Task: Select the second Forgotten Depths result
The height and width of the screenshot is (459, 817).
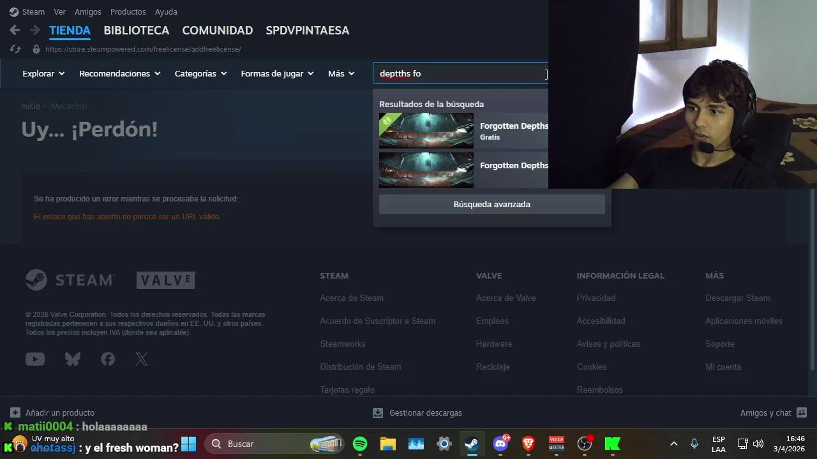Action: [463, 170]
